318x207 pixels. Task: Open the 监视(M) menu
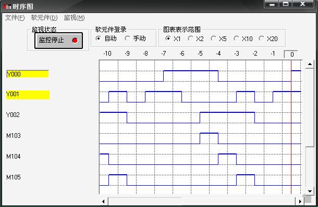[x=74, y=18]
